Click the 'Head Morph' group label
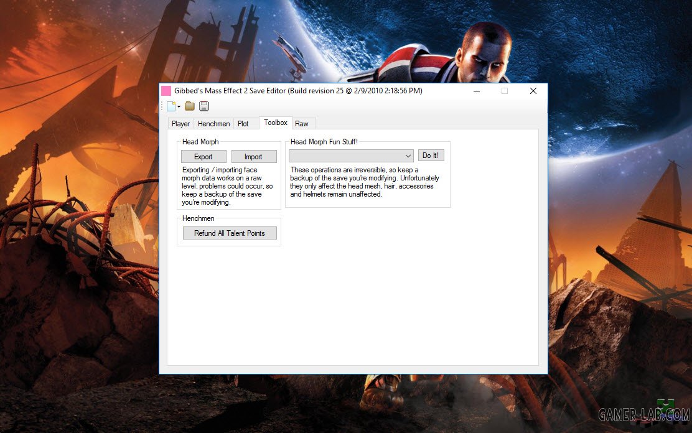 200,142
